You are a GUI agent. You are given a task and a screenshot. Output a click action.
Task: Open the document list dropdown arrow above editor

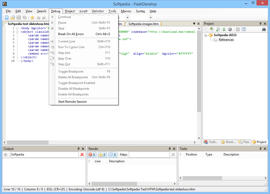click(x=194, y=24)
